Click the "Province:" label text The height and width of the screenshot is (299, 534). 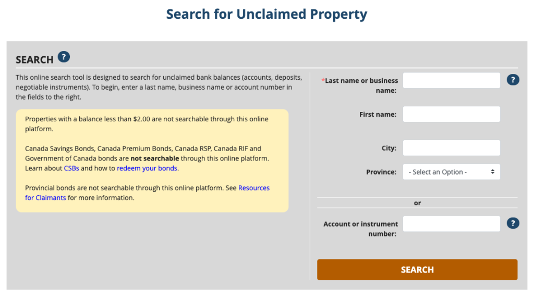[x=381, y=172]
